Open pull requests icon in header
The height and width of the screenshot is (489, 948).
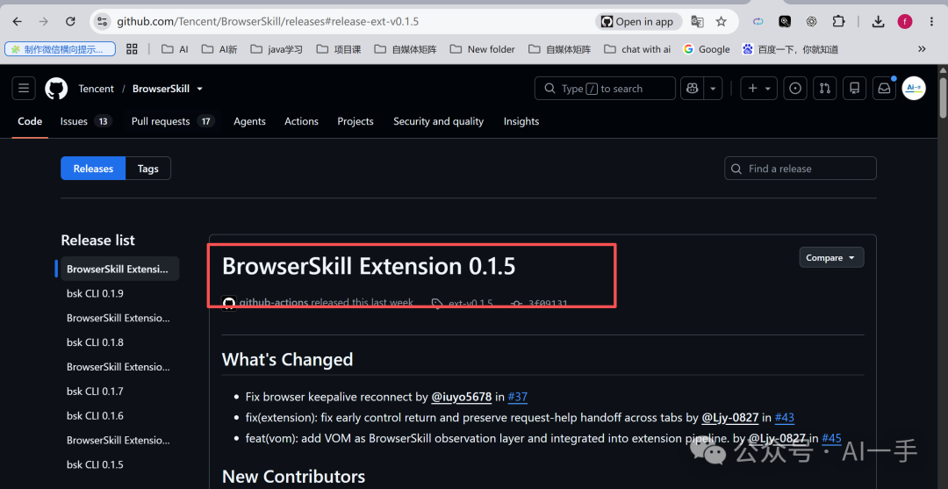pyautogui.click(x=824, y=89)
